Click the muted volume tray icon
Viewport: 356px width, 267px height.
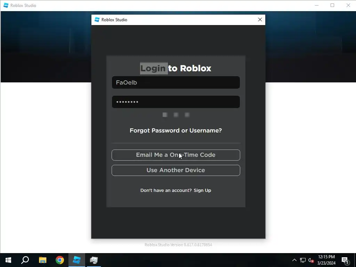311,260
